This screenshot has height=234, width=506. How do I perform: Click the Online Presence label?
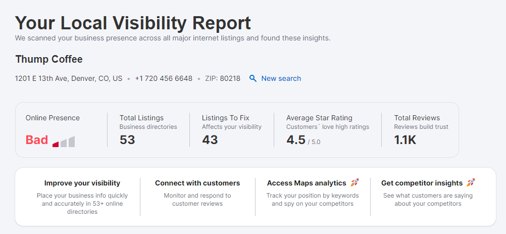point(53,118)
